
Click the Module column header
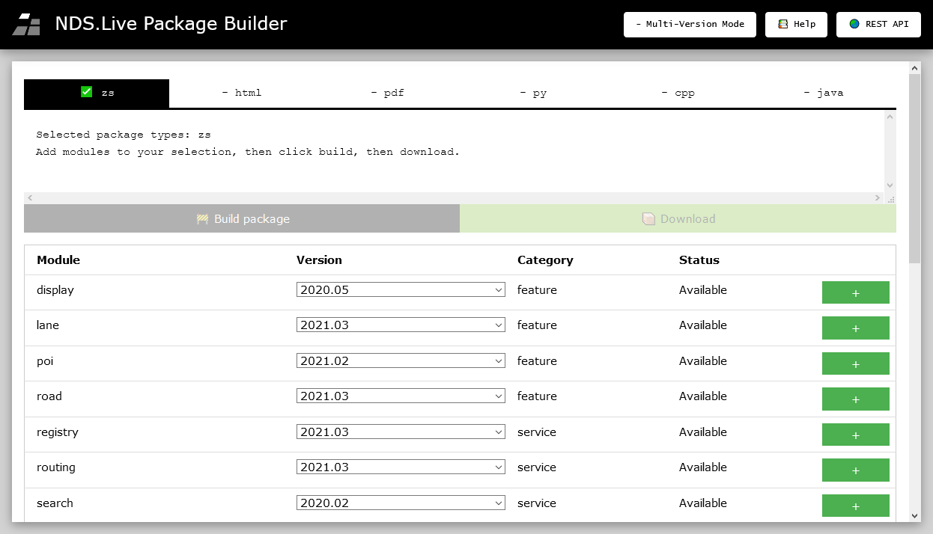coord(58,260)
